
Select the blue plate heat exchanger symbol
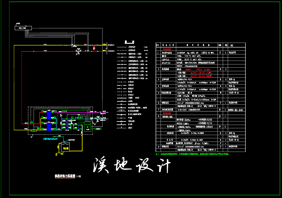coord(49,115)
